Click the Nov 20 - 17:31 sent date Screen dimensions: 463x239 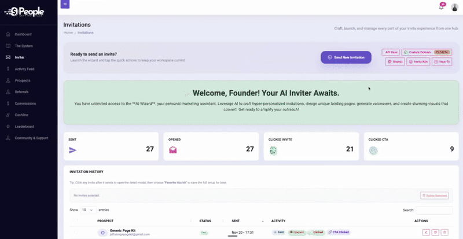[x=242, y=233]
